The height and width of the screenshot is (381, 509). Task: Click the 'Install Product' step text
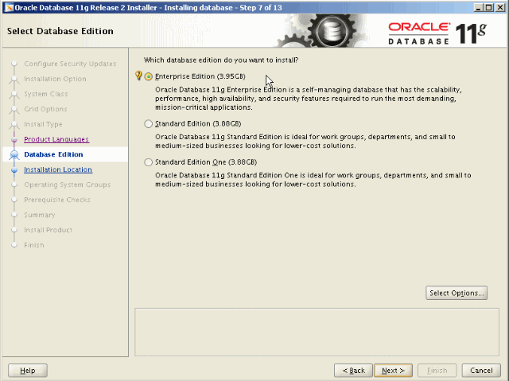pyautogui.click(x=48, y=230)
